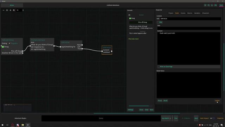Click the canvas zoom value field
Image resolution: width=225 pixels, height=127 pixels.
(x=19, y=10)
